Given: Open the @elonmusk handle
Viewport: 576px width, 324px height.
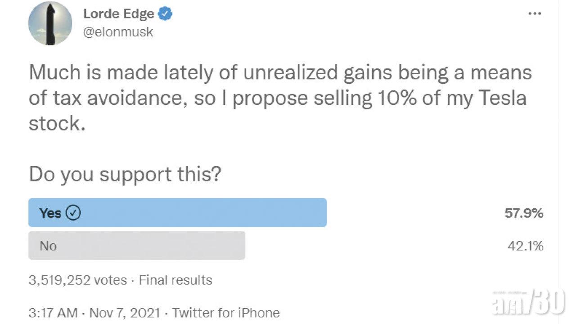Looking at the screenshot, I should click(x=118, y=31).
